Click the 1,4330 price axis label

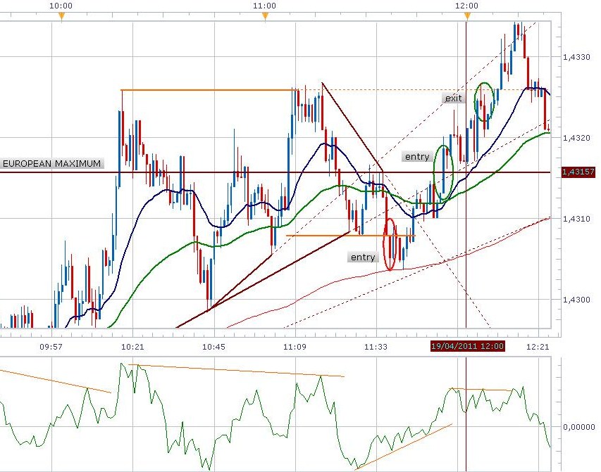coord(576,57)
